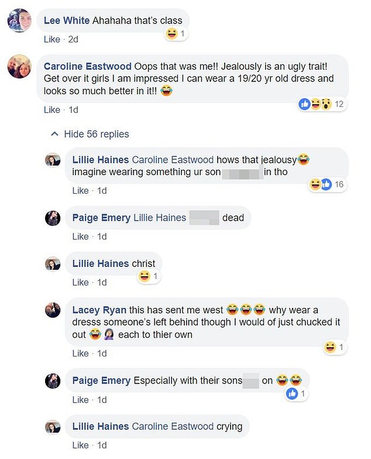Like Lee White's comment
Screen dimensions: 371x459
(x=51, y=39)
